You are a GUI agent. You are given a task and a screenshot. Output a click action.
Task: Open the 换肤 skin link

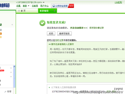(x=25, y=6)
